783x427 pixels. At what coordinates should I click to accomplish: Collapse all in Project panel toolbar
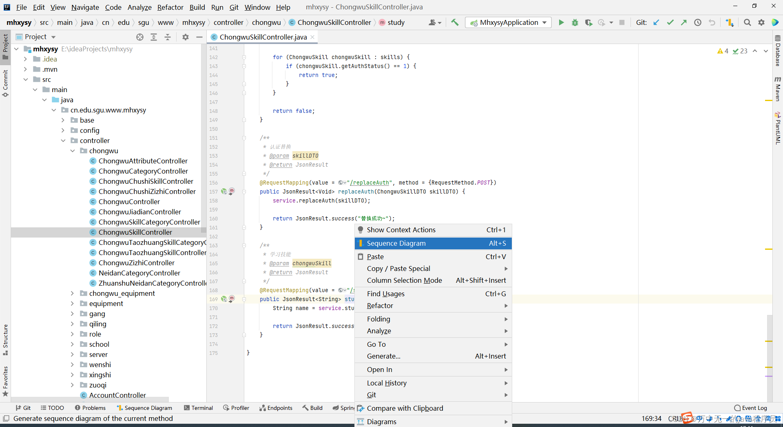(x=168, y=37)
